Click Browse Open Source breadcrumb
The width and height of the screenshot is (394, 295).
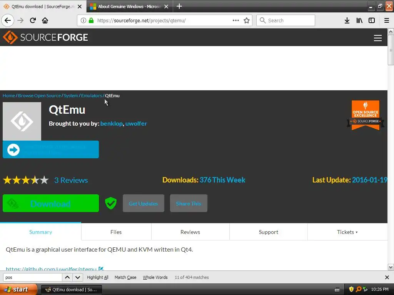click(40, 96)
